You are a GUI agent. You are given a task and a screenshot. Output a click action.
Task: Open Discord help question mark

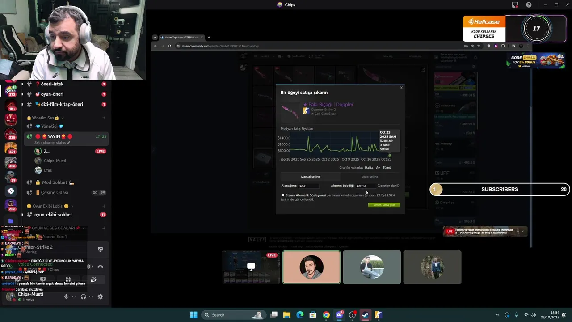click(x=529, y=5)
